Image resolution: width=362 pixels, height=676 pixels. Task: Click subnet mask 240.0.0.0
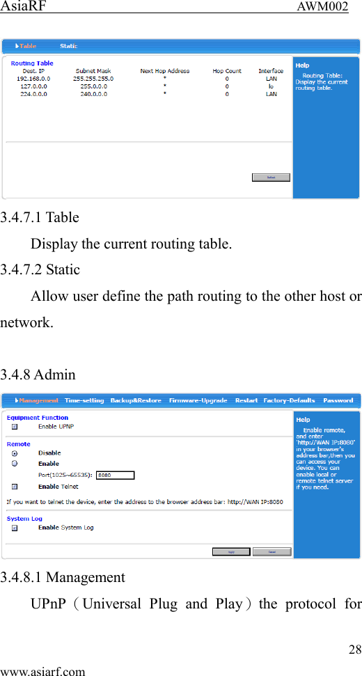click(x=93, y=93)
